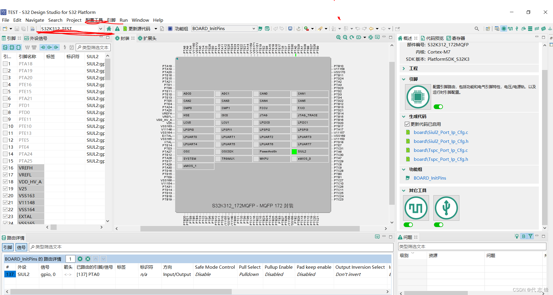Click the lightning bolt filter icon in pins panel
The height and width of the screenshot is (295, 553).
pyautogui.click(x=65, y=47)
